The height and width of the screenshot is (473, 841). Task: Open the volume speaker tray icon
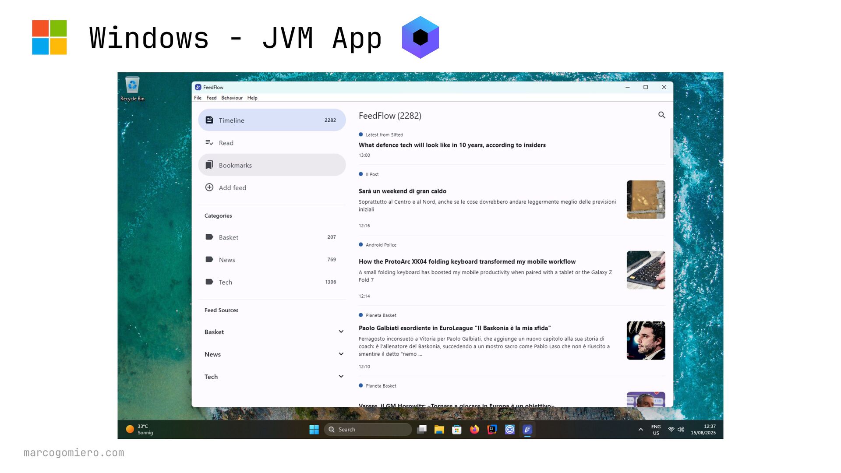[x=681, y=430]
